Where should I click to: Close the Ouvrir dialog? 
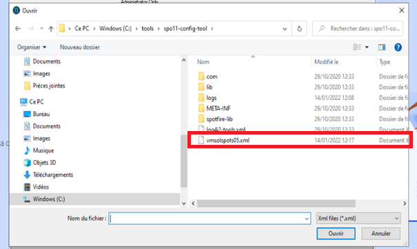tap(402, 10)
